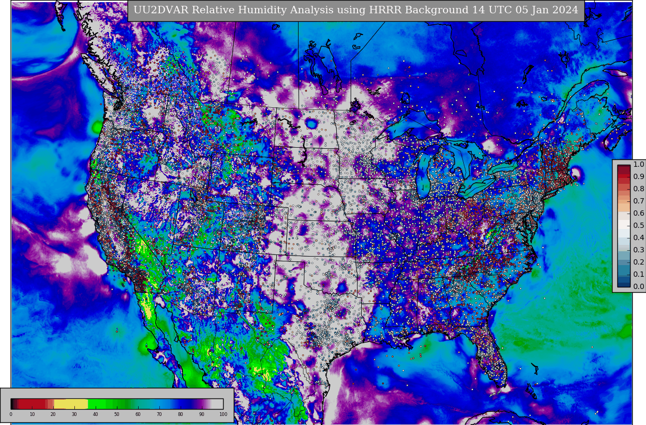This screenshot has height=425, width=646.
Task: Click the "30" tick label on the horizontal colorbar
Action: (74, 414)
